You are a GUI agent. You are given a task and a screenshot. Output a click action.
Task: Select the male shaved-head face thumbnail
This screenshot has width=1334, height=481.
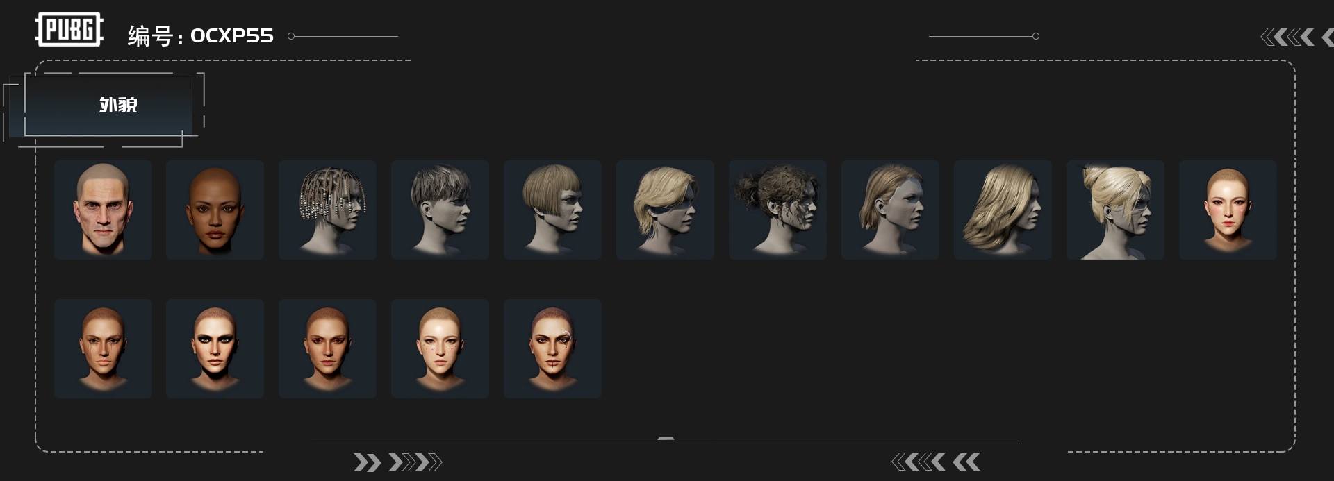coord(103,210)
